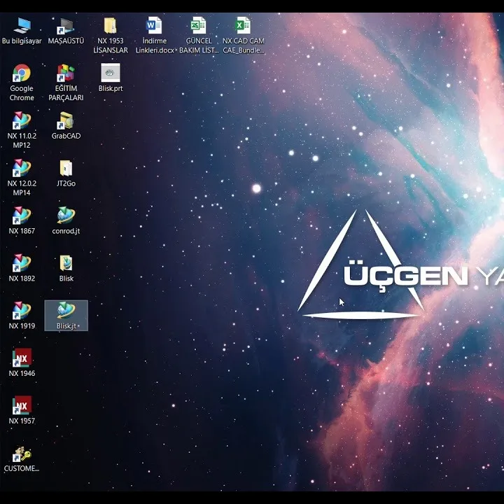
Task: Open the CUSTOME... key shortcut
Action: (22, 458)
